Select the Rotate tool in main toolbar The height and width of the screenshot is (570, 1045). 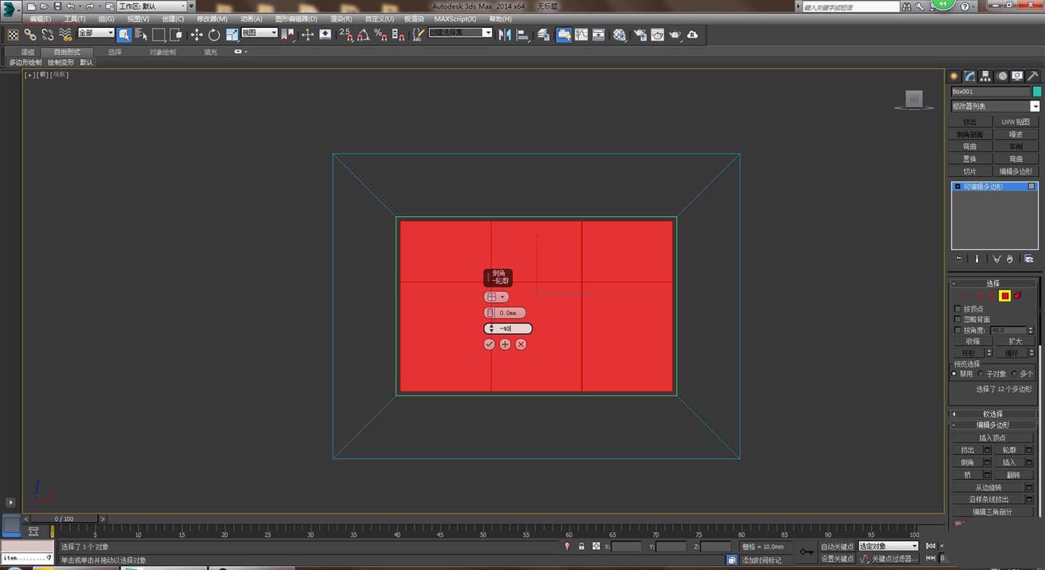tap(214, 35)
